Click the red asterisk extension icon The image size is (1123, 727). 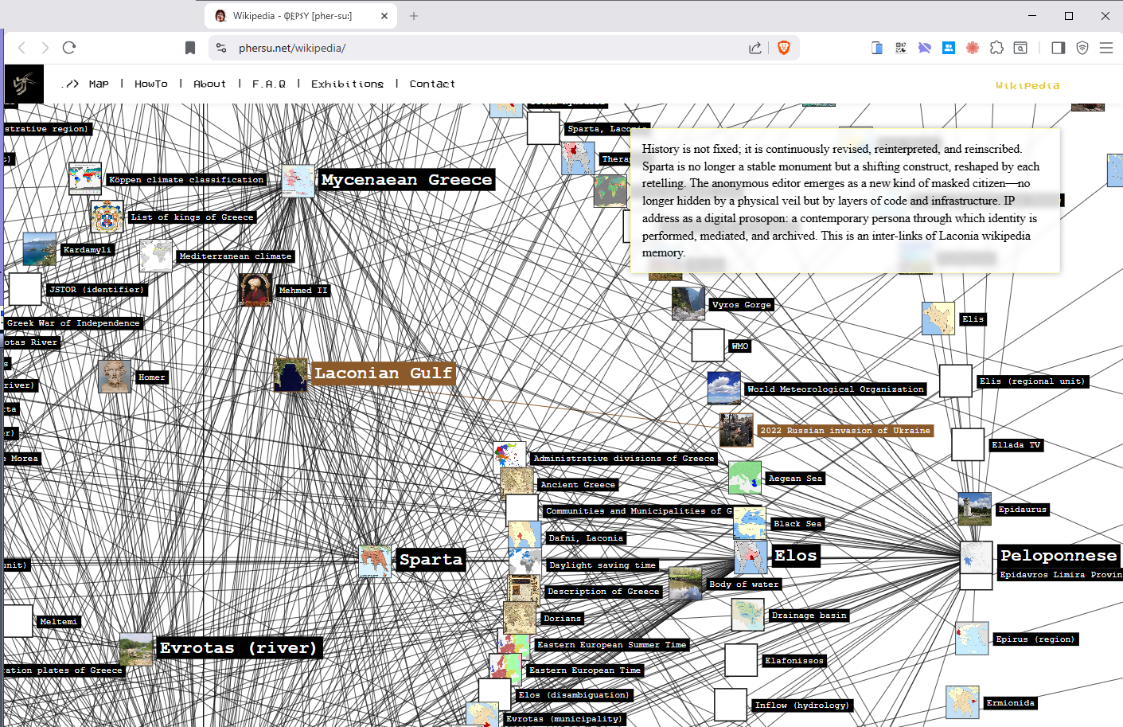tap(973, 48)
